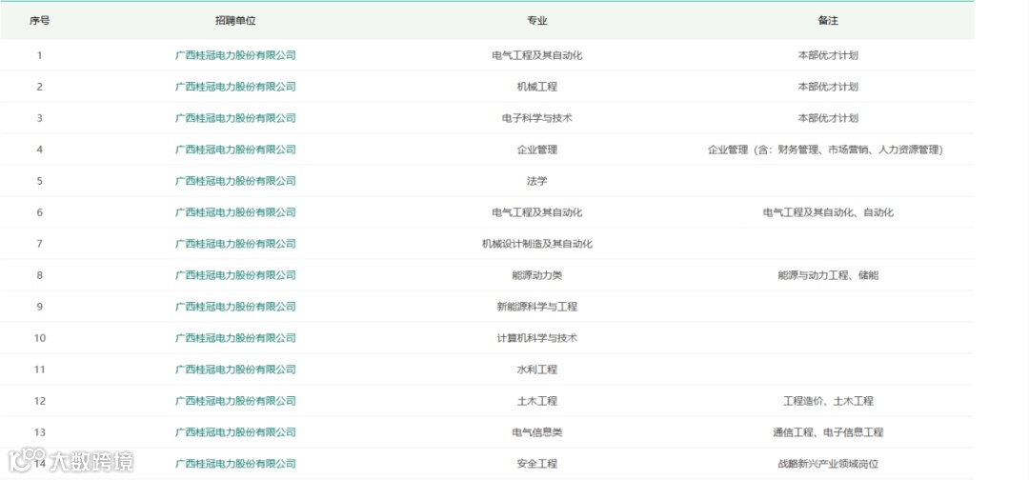1029x480 pixels.
Task: Click serial number 4 in the 序号 column
Action: (x=39, y=150)
